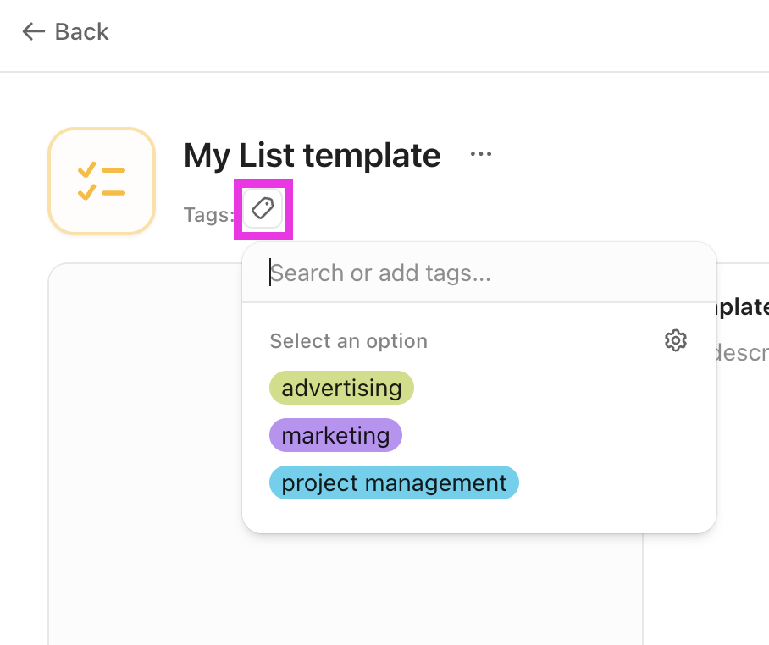Click the settings cog in the tag dropdown

(675, 340)
